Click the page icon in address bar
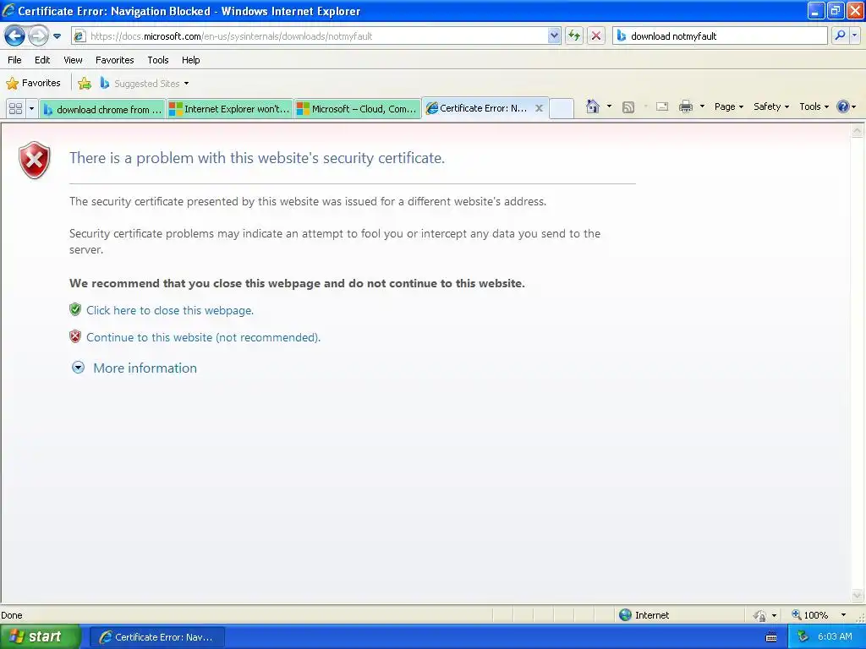Screen dimensions: 866x649 click(x=79, y=36)
